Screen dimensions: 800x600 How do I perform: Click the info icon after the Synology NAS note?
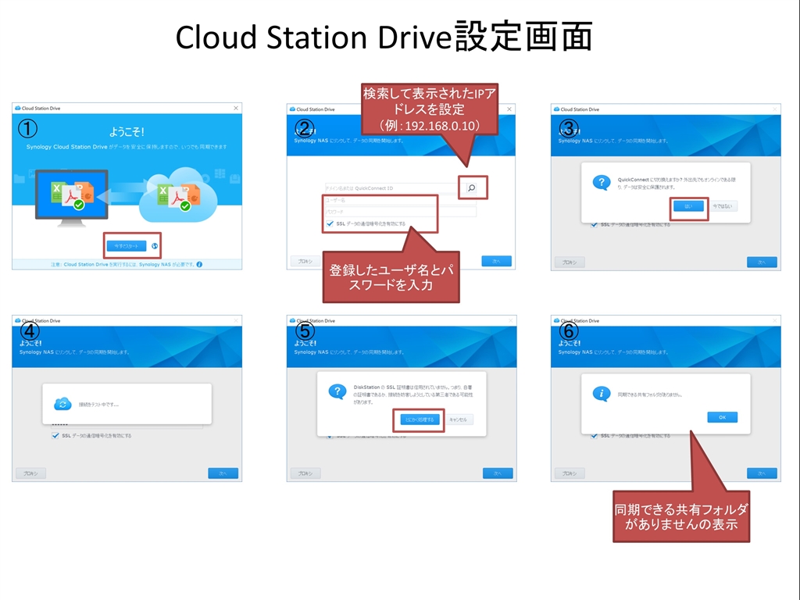(x=199, y=264)
